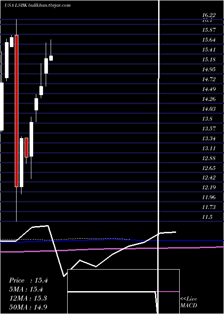Click the 13.34 price axis label
The height and width of the screenshot is (314, 224).
[209, 138]
